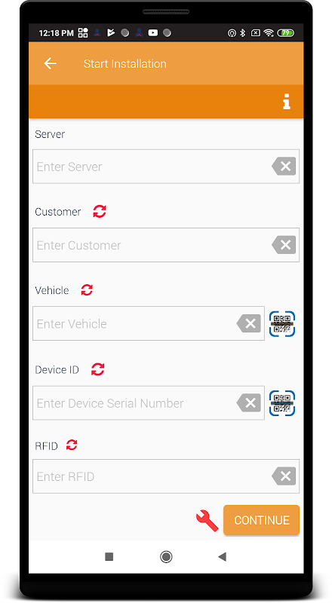
Task: Tap the back arrow in the header
Action: click(50, 63)
